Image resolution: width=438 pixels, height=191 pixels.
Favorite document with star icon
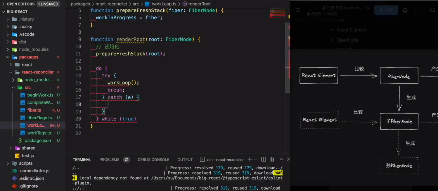tap(367, 8)
